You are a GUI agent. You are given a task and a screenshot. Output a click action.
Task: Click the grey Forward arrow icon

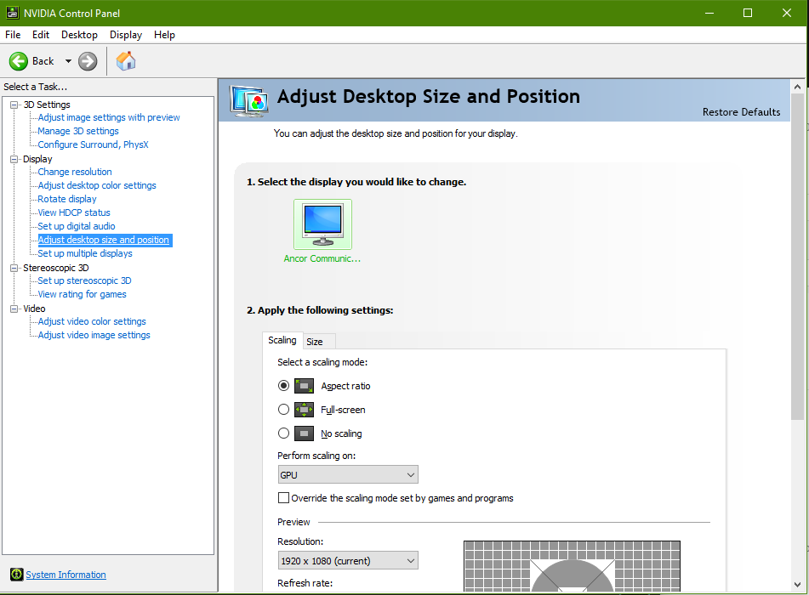coord(88,61)
